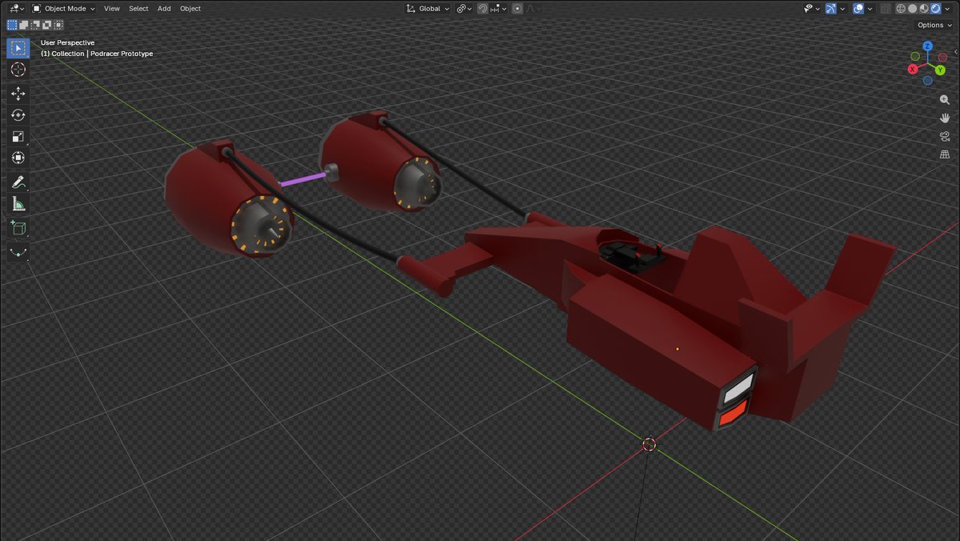Open the Object menu

(x=191, y=9)
